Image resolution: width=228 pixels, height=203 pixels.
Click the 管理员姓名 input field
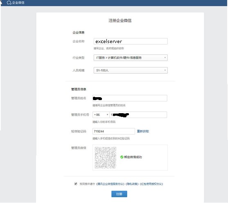coord(130,98)
